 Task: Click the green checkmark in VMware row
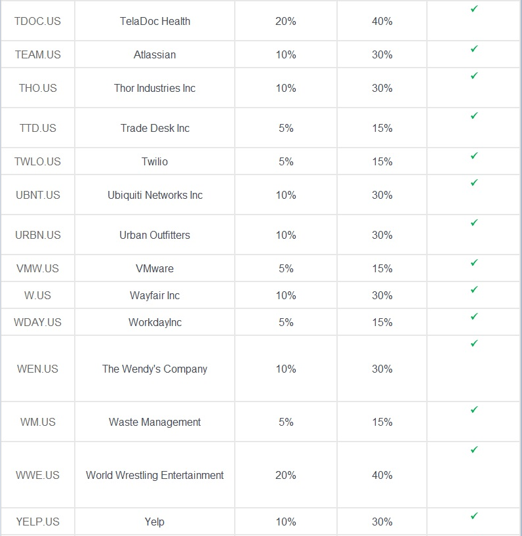(x=474, y=262)
